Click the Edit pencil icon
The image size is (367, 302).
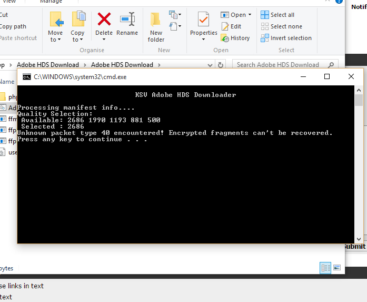point(225,26)
